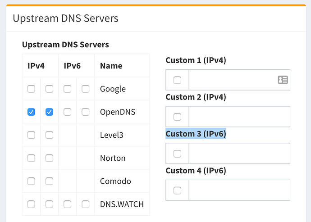This screenshot has height=222, width=311.
Task: Toggle the Custom 2 (IPv4) checkbox
Action: tap(177, 117)
